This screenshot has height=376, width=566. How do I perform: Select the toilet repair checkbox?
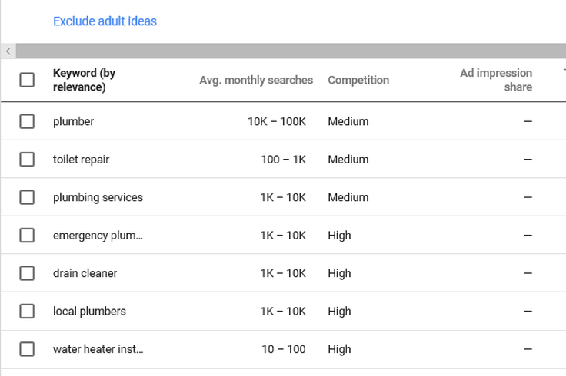pyautogui.click(x=27, y=159)
